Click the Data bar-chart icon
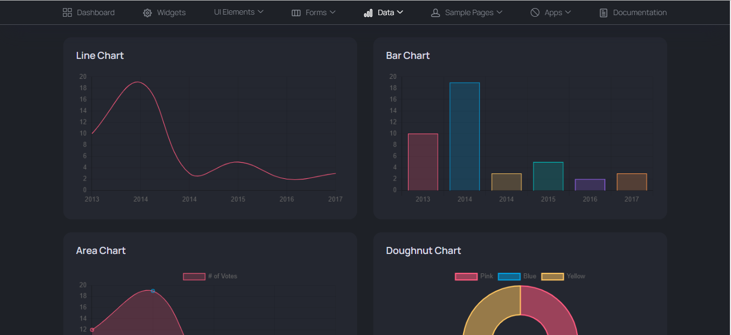Image resolution: width=731 pixels, height=335 pixels. 368,12
